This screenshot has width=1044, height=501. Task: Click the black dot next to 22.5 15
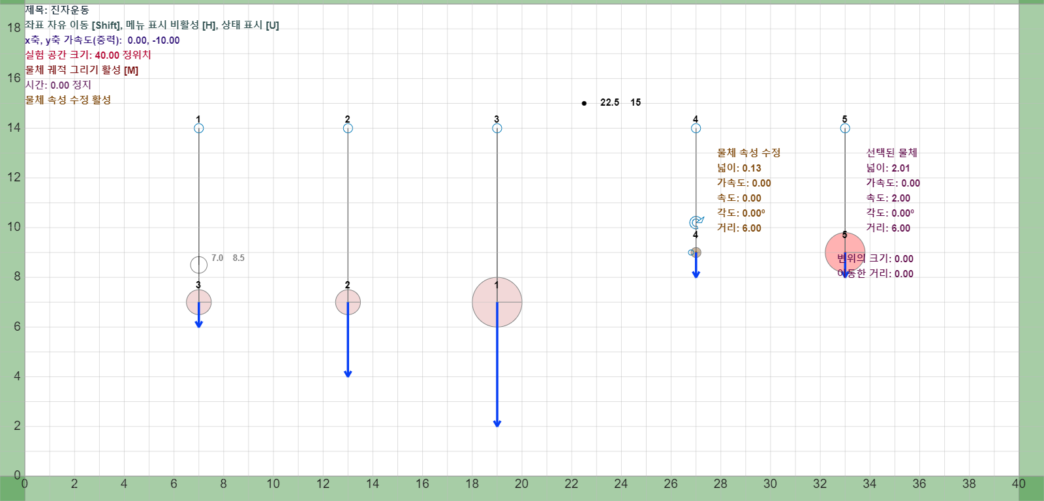tap(584, 103)
